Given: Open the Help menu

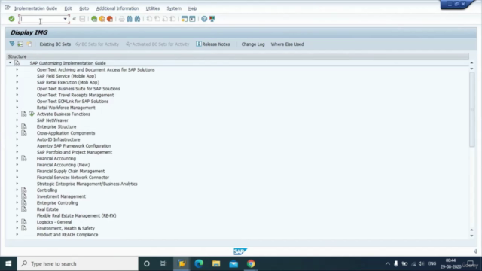Looking at the screenshot, I should click(193, 8).
